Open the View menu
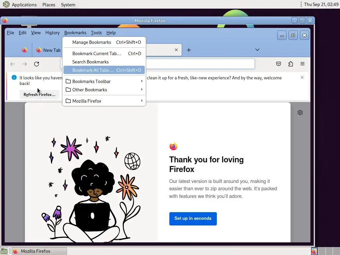 36,33
